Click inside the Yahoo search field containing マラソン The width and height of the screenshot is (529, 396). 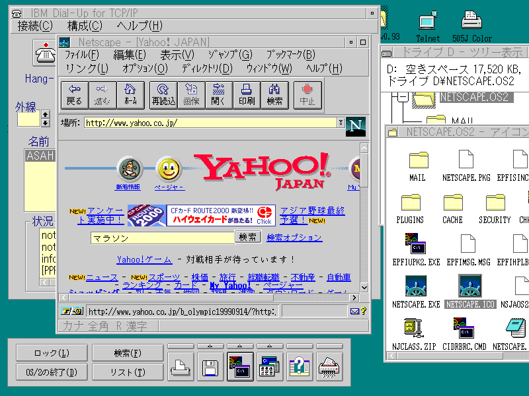[163, 238]
